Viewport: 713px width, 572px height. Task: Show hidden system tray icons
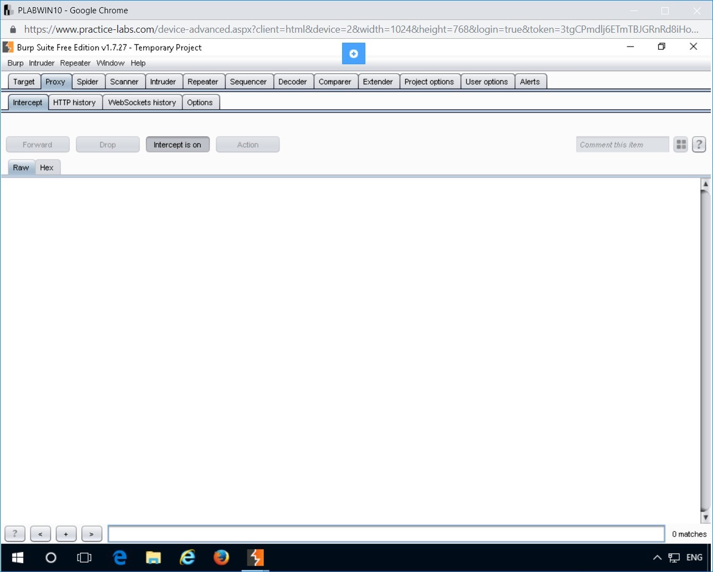(657, 558)
